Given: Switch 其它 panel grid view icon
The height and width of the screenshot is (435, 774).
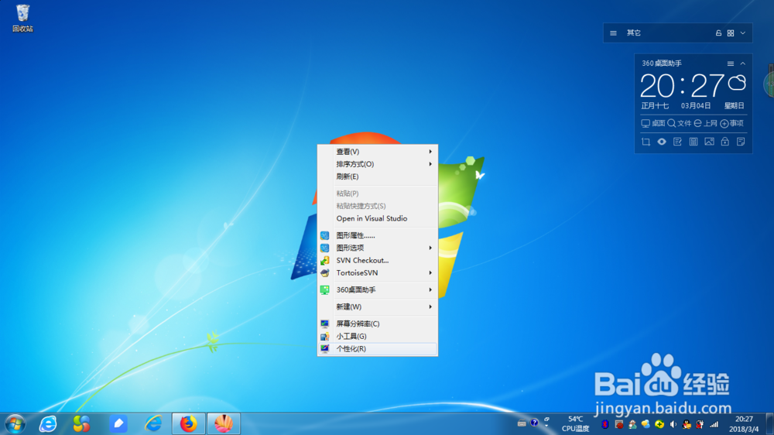Looking at the screenshot, I should tap(730, 33).
